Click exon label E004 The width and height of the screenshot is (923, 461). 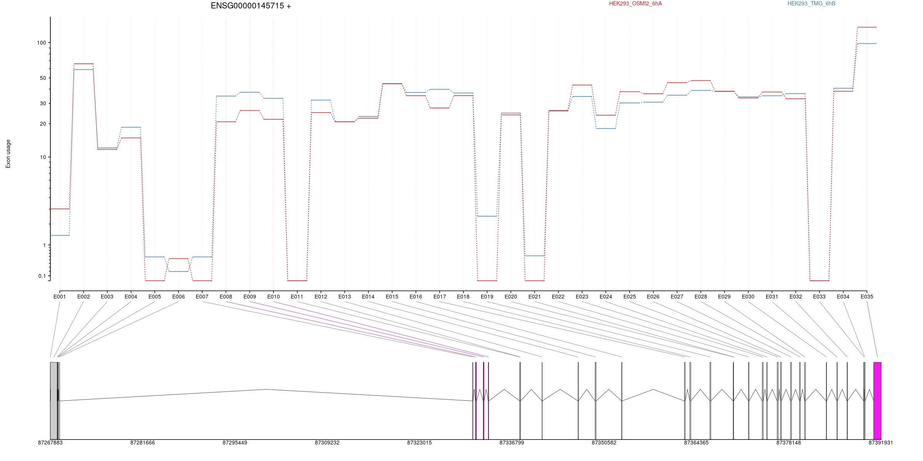click(x=131, y=297)
